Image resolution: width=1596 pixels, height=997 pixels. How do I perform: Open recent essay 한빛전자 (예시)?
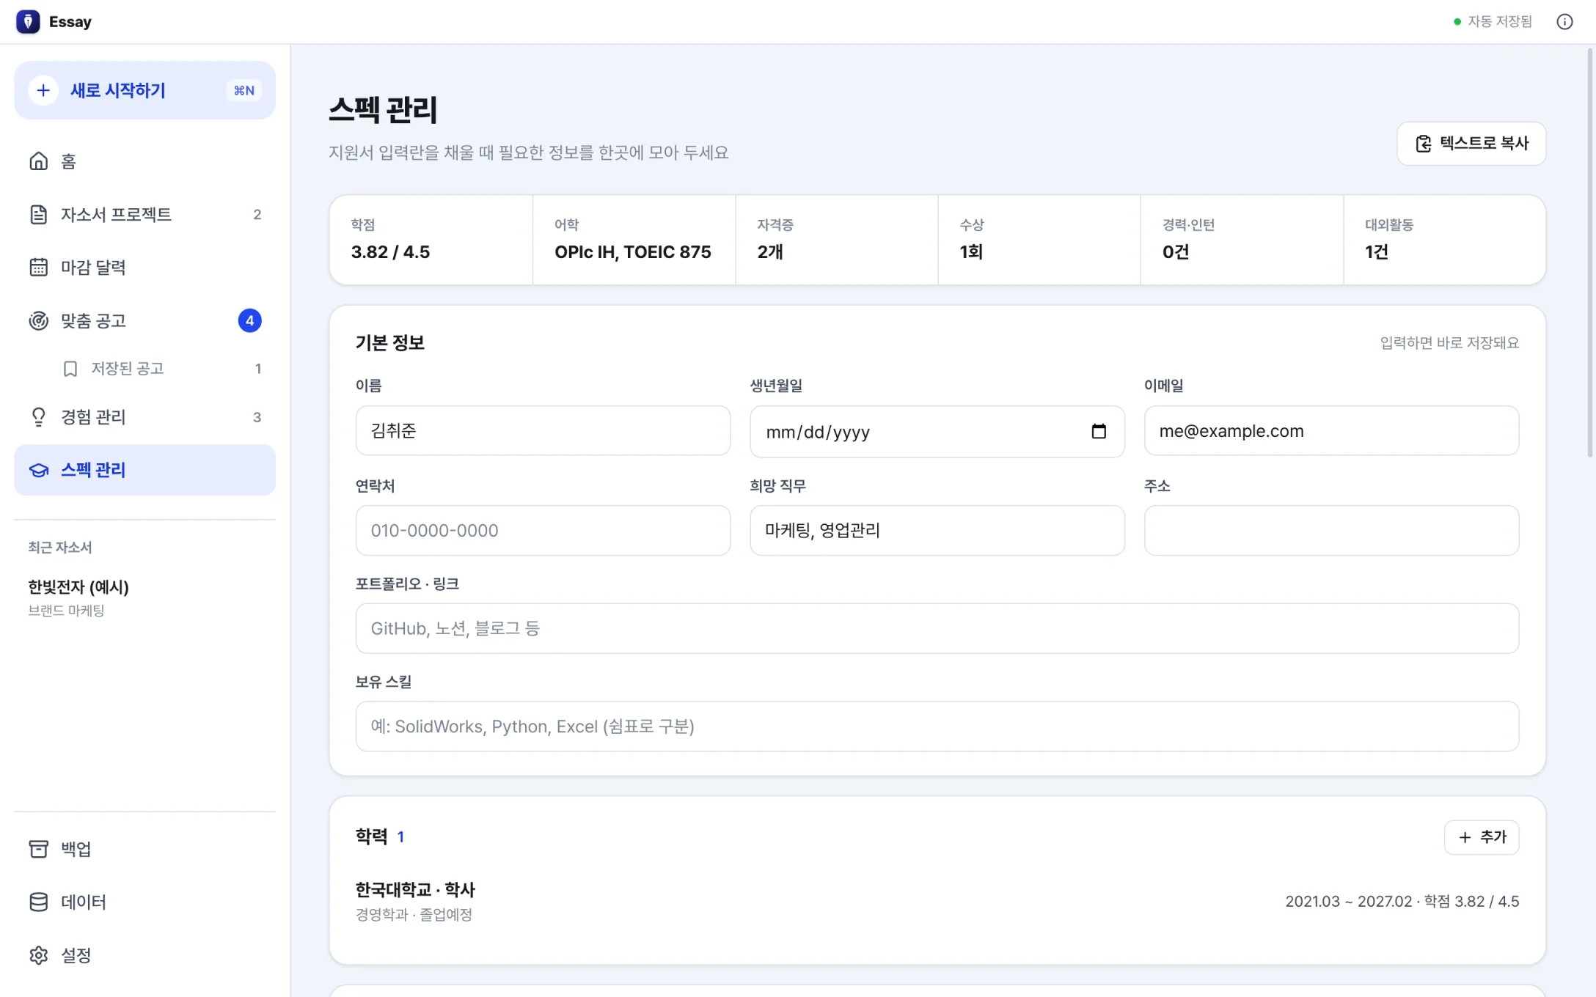145,597
